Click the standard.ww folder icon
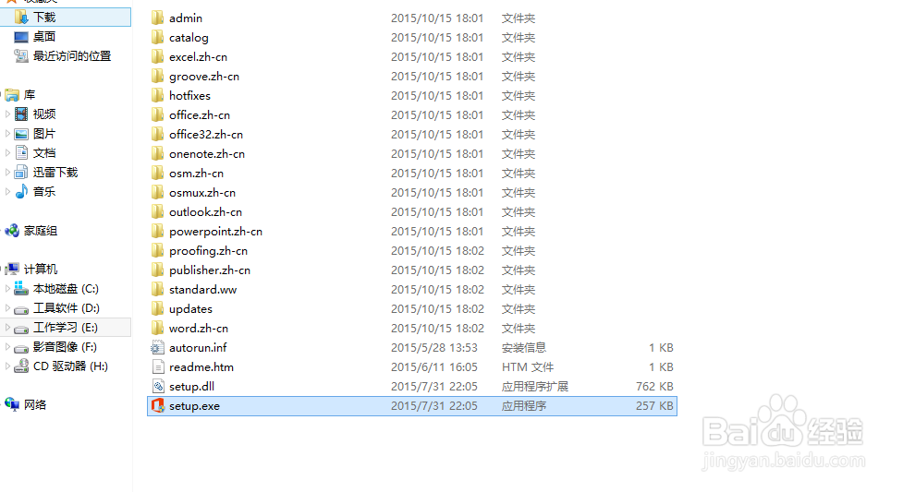 click(157, 290)
